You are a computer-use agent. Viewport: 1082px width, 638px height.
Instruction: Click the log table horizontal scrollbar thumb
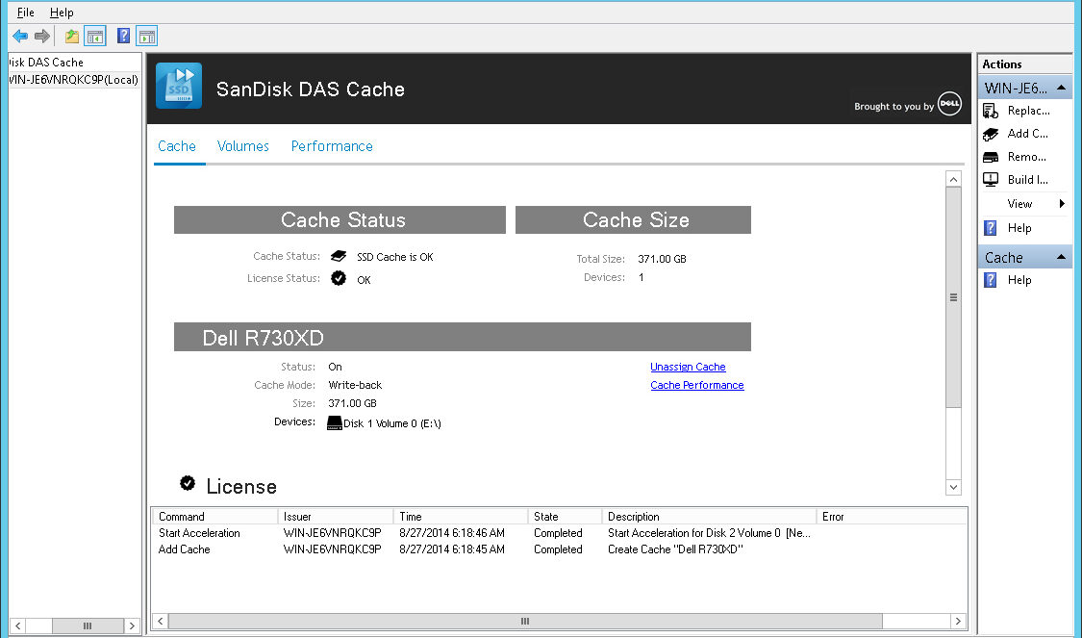[525, 621]
